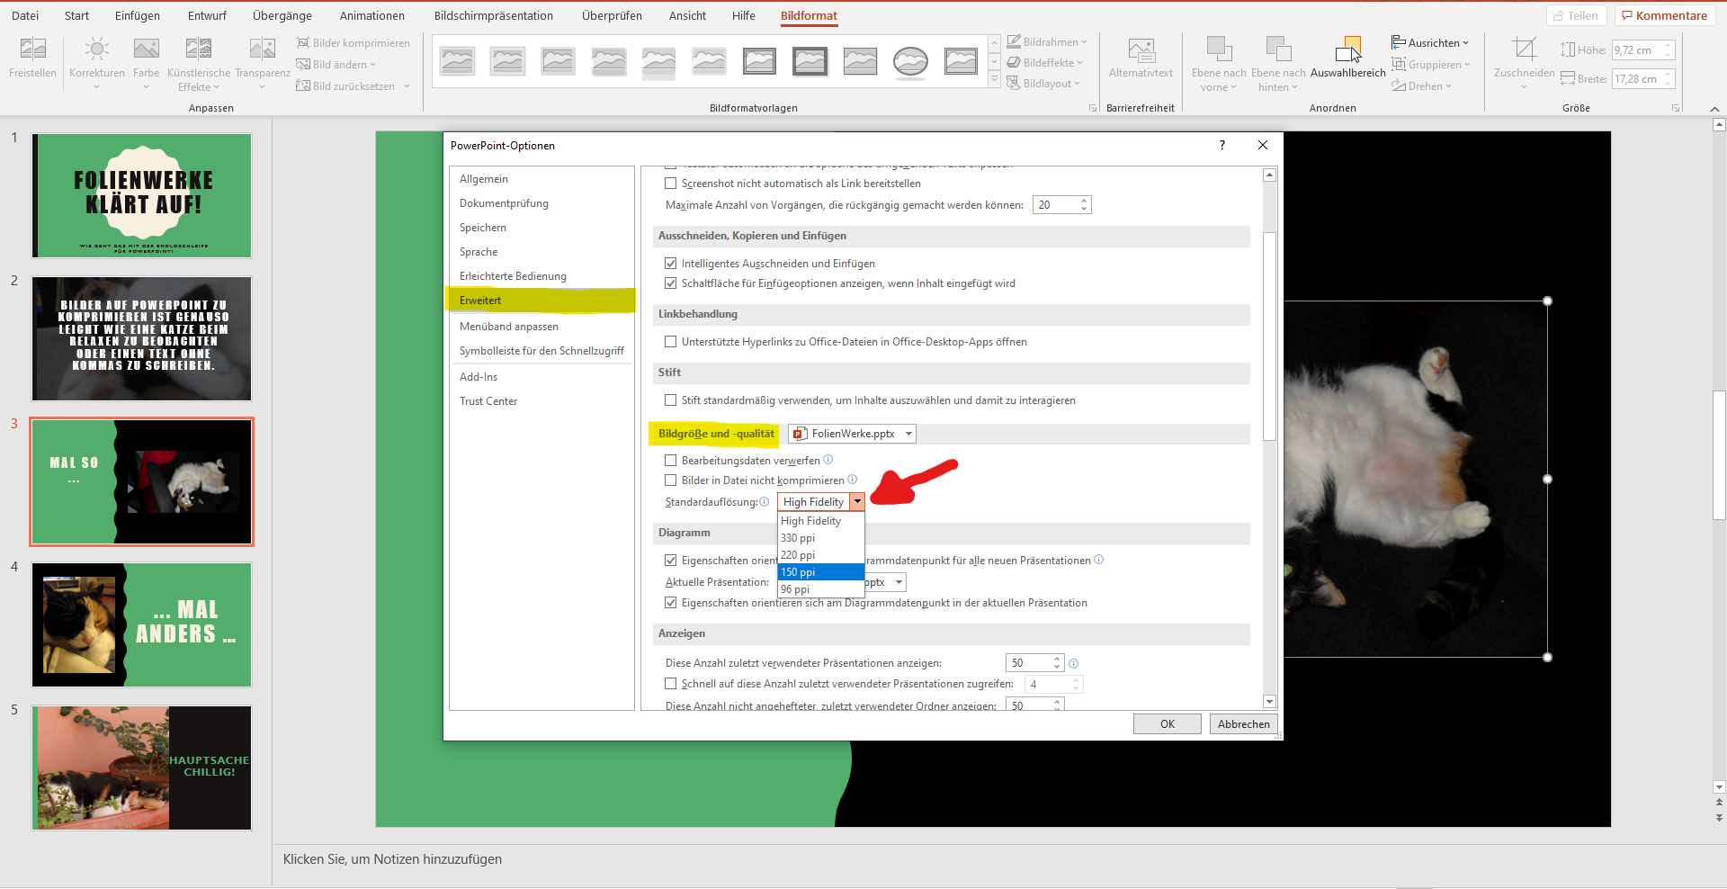Click the options dialog vertical scrollbar
1727x889 pixels.
(x=1270, y=337)
